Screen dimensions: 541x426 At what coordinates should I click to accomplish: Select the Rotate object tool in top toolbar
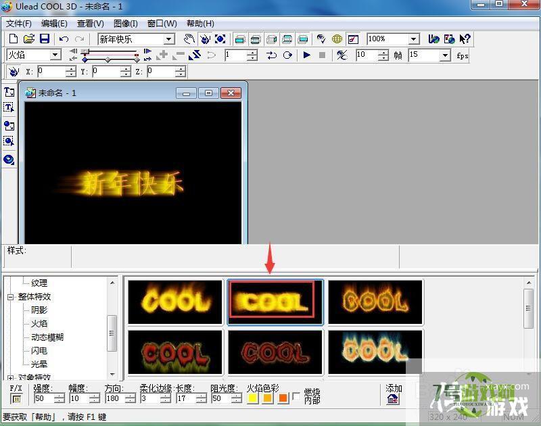pos(205,39)
